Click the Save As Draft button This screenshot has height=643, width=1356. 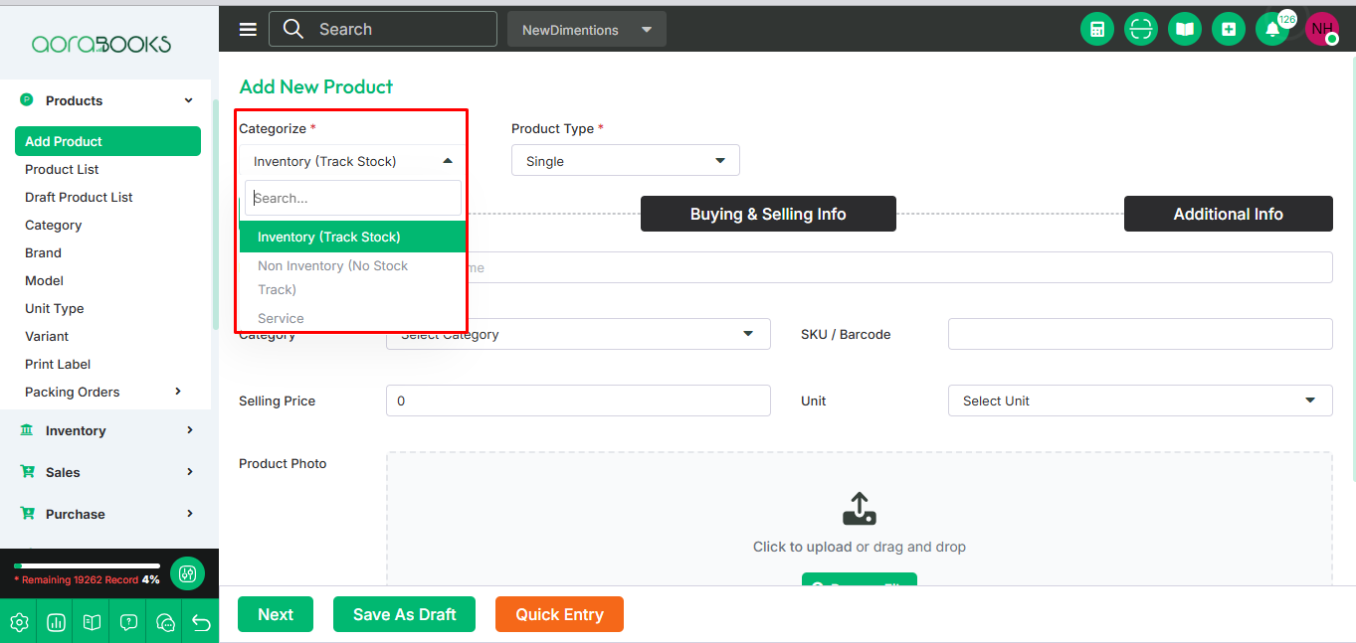(x=404, y=614)
